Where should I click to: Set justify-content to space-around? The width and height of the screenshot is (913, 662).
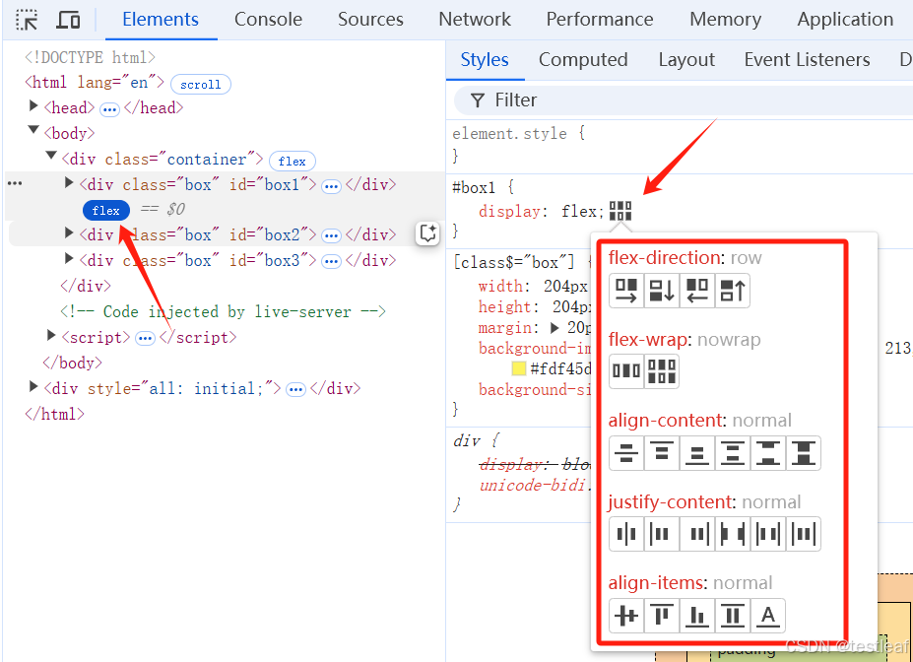[768, 534]
